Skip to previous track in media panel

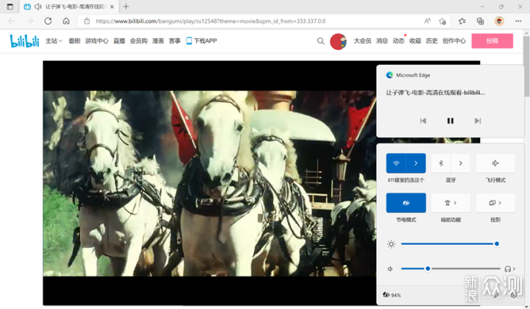coord(423,121)
